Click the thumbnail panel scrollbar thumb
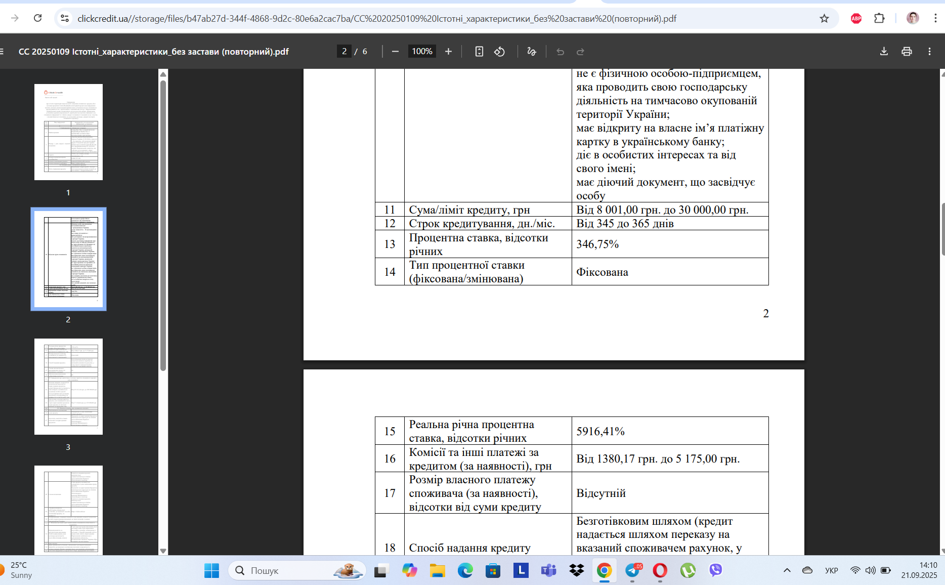 point(163,226)
